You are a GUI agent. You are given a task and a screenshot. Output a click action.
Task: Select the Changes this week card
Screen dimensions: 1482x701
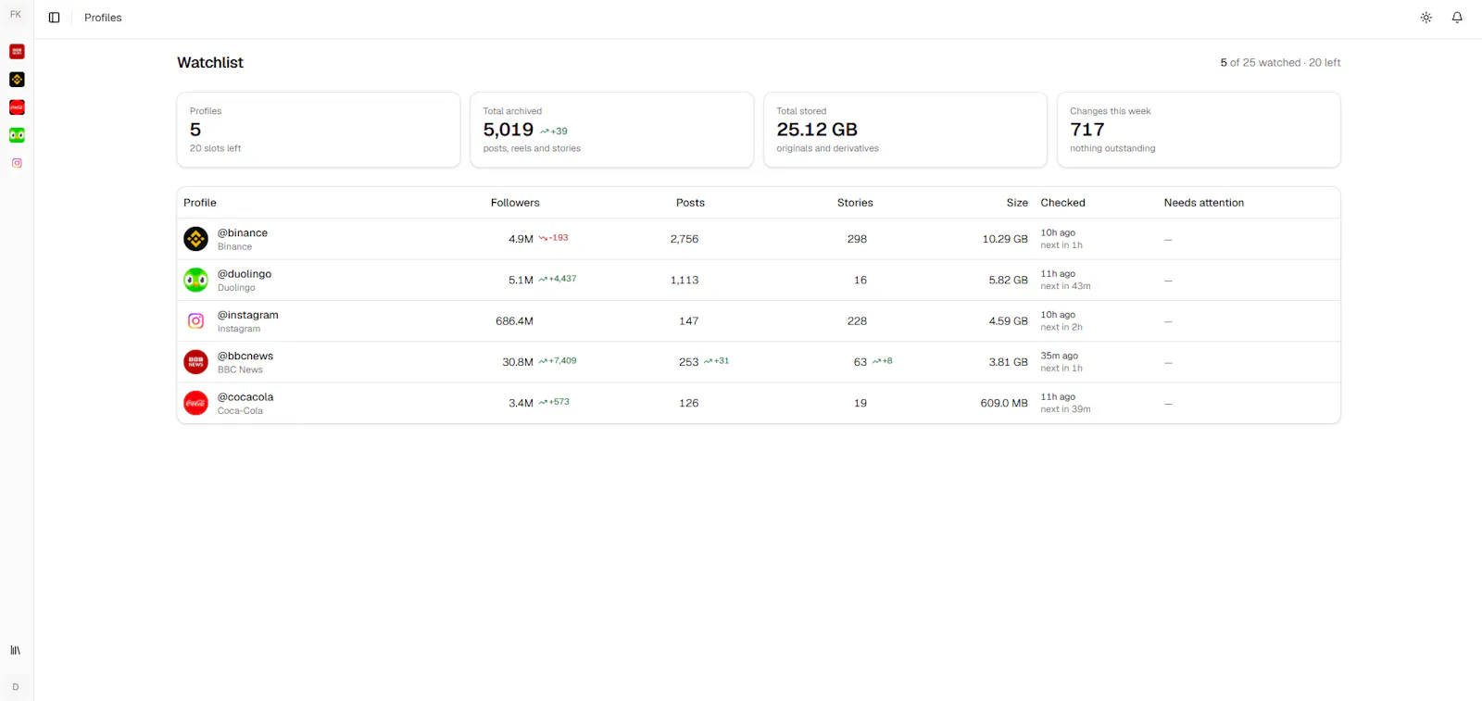click(1199, 130)
